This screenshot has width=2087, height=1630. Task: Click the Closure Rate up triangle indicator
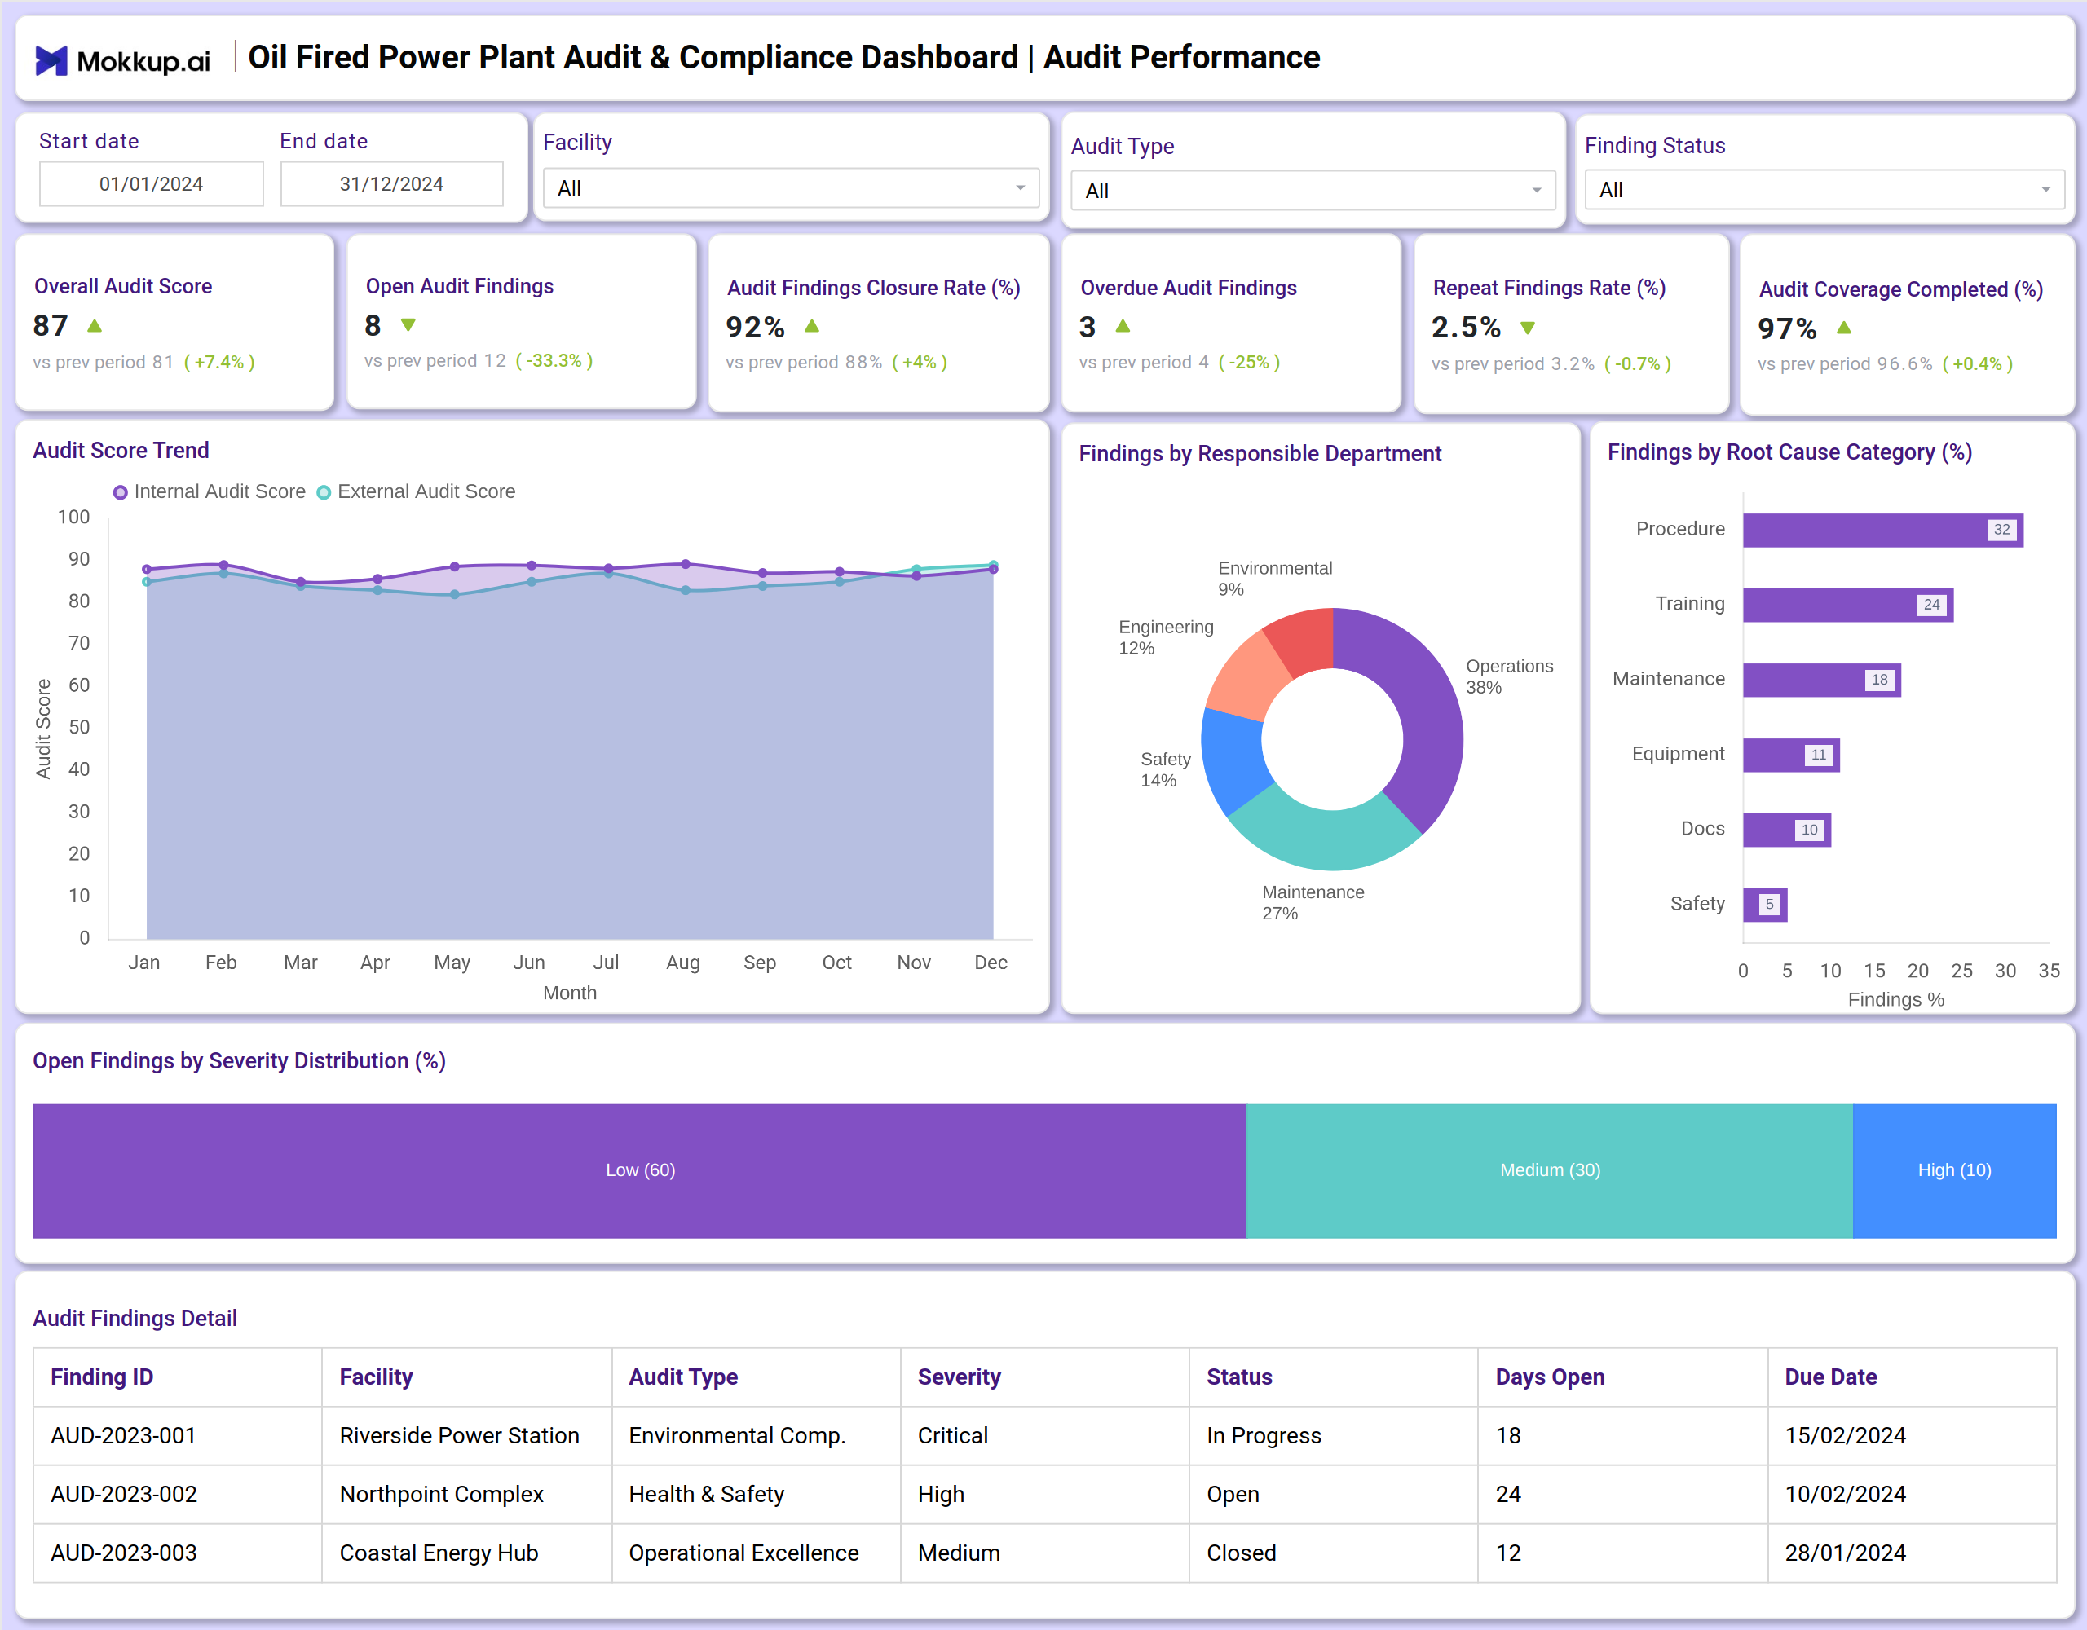click(x=812, y=326)
